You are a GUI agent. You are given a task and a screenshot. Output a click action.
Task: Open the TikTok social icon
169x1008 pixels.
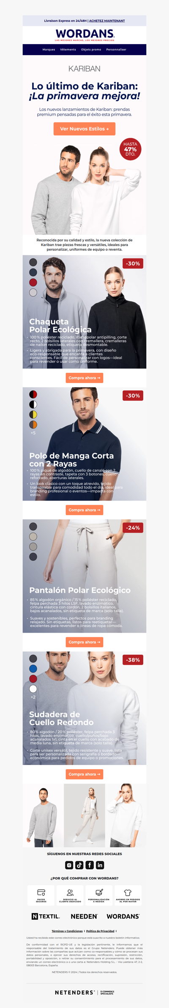[79, 865]
